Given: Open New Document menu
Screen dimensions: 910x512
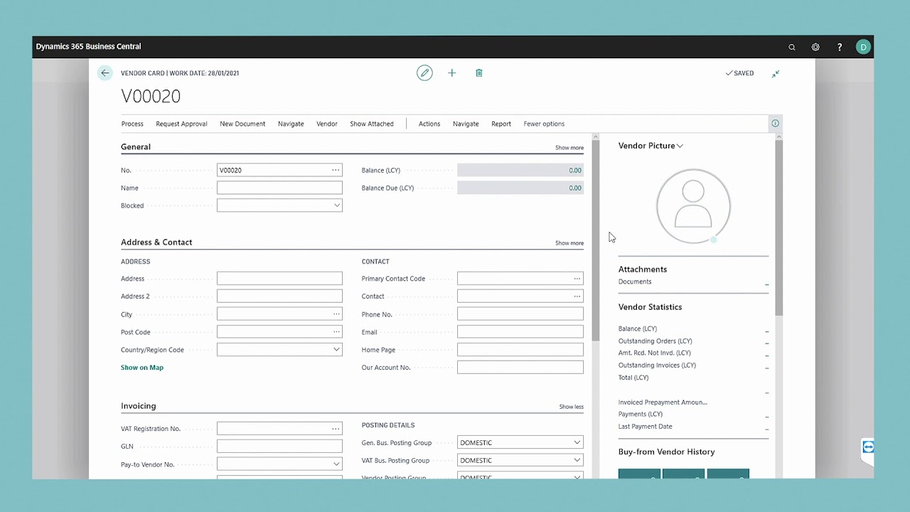Looking at the screenshot, I should pyautogui.click(x=242, y=124).
